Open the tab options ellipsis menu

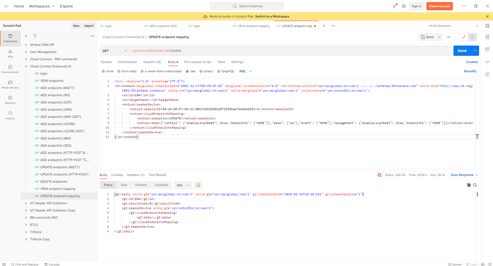coord(333,26)
